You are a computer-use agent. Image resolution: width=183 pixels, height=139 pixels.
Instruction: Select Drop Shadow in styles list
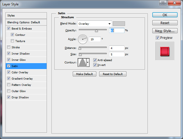coord(20,97)
